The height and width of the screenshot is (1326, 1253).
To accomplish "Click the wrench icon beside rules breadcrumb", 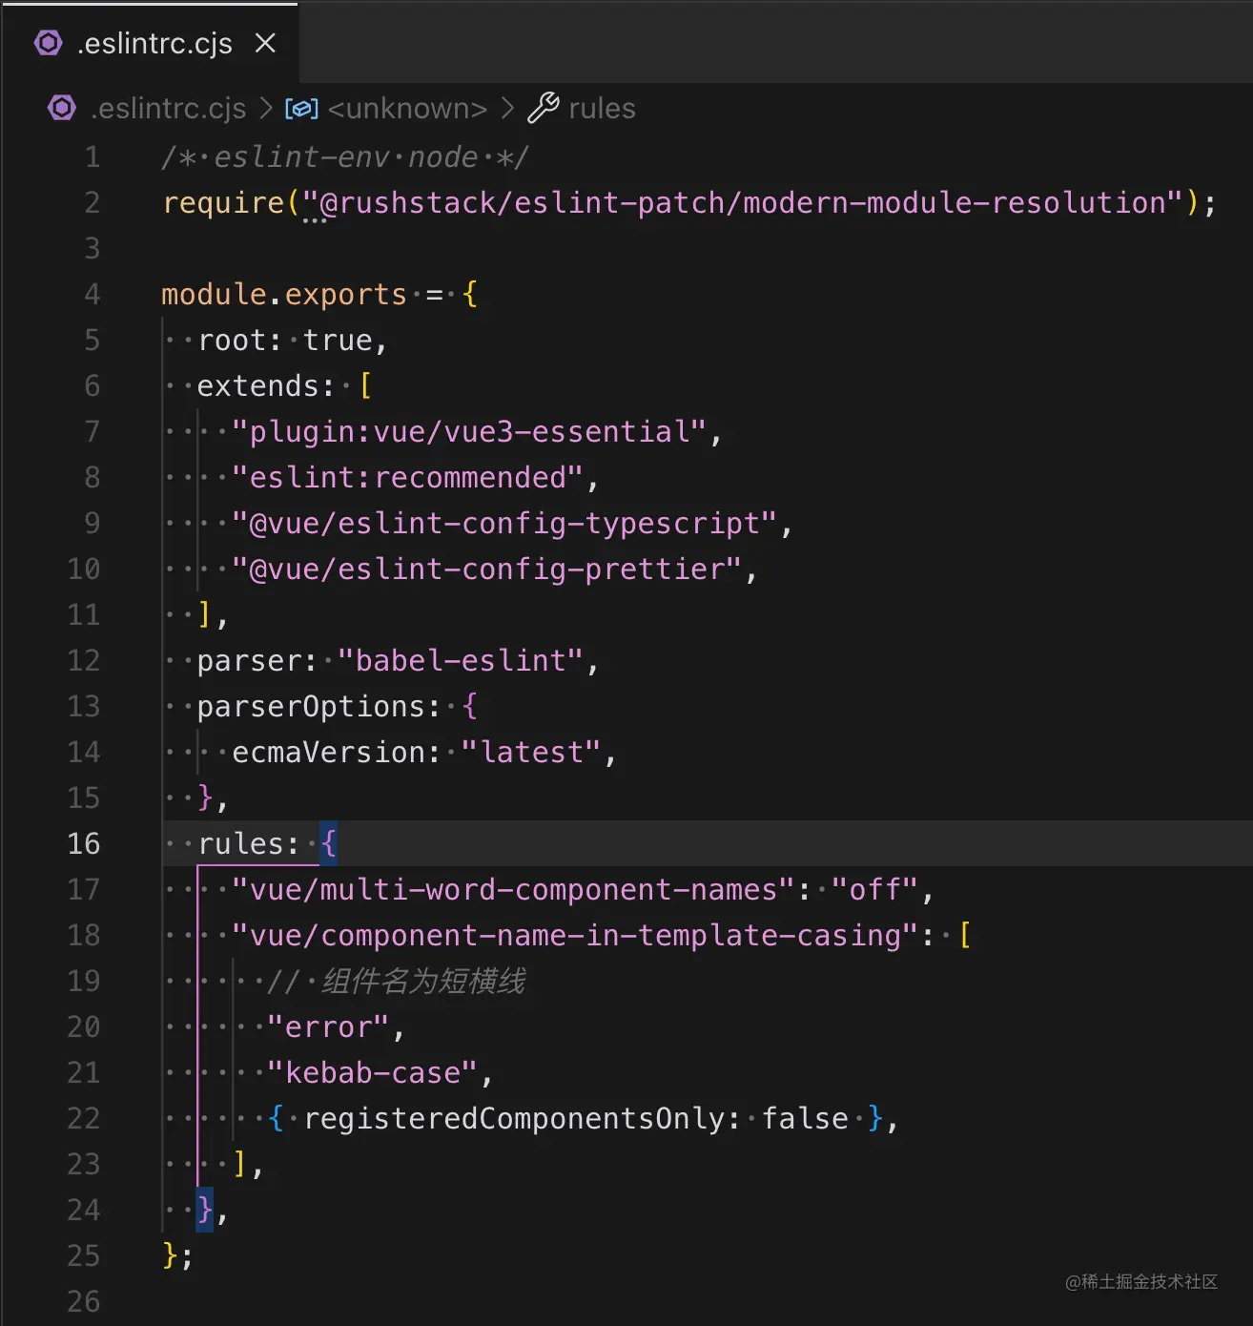I will pyautogui.click(x=543, y=108).
